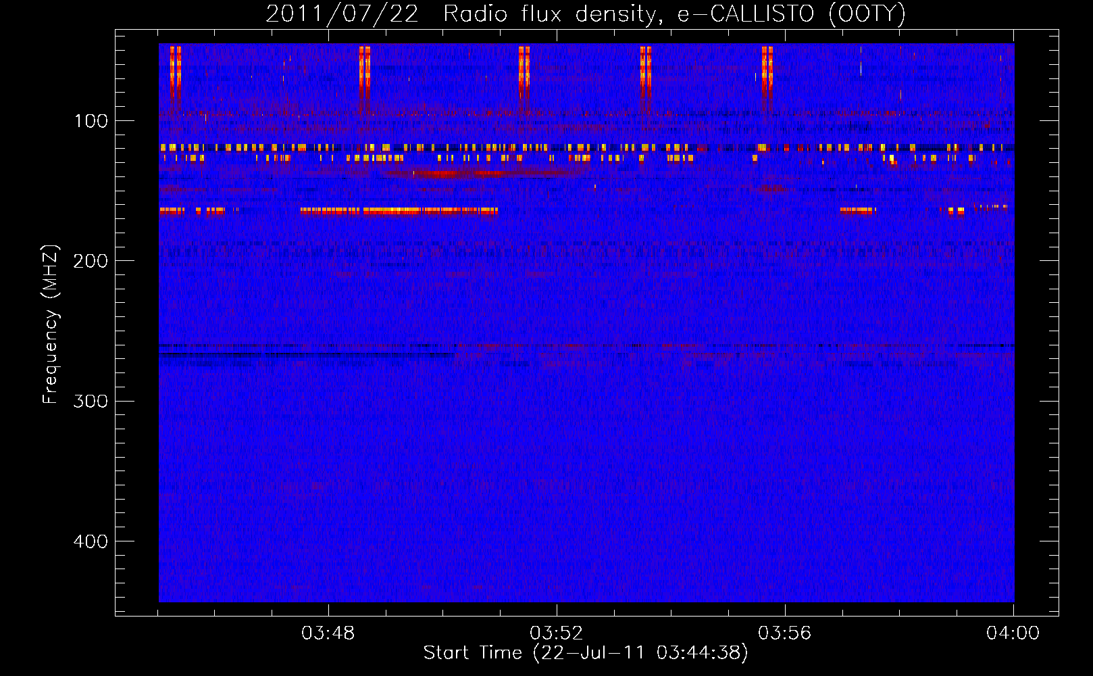Click the '04:00' time tick label

[x=1013, y=633]
